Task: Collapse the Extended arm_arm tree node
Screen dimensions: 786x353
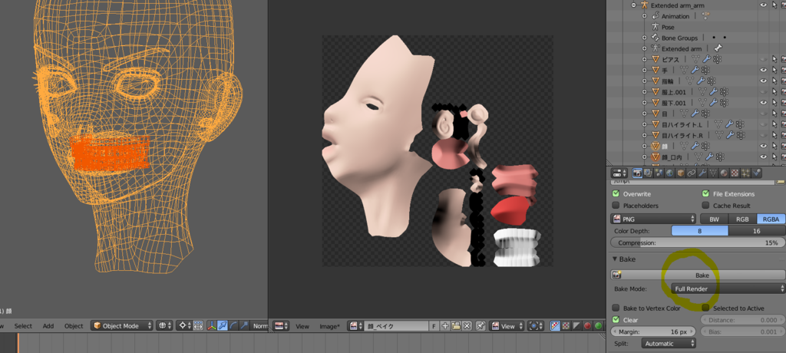Action: point(633,5)
